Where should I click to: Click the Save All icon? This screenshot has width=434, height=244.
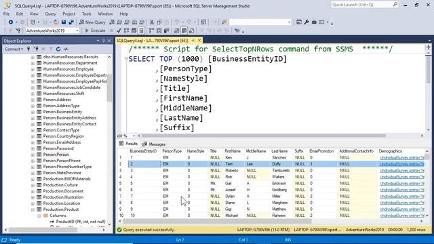click(x=71, y=22)
